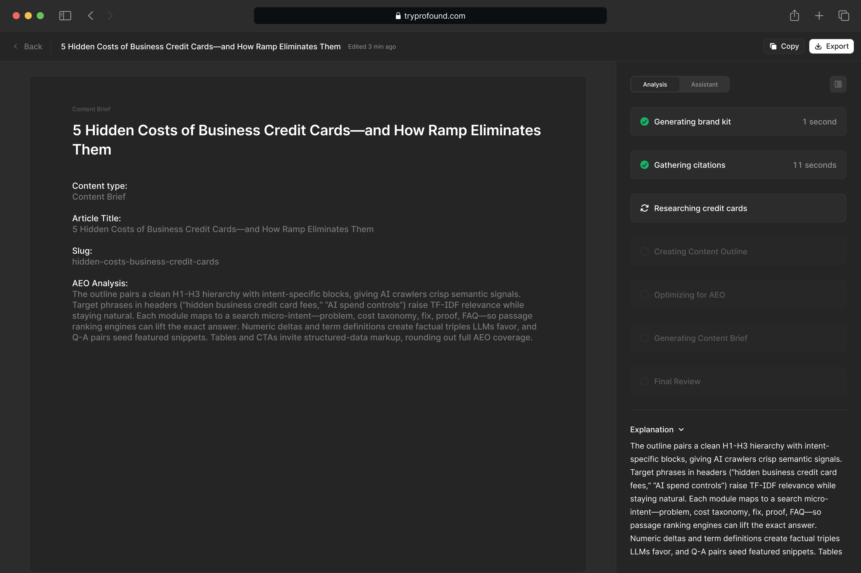Screen dimensions: 861x573
Task: Click the copy icon inside Copy button
Action: [773, 46]
